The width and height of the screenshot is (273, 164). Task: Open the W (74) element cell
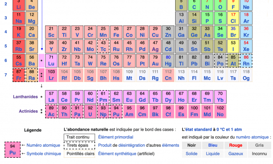click(x=90, y=61)
